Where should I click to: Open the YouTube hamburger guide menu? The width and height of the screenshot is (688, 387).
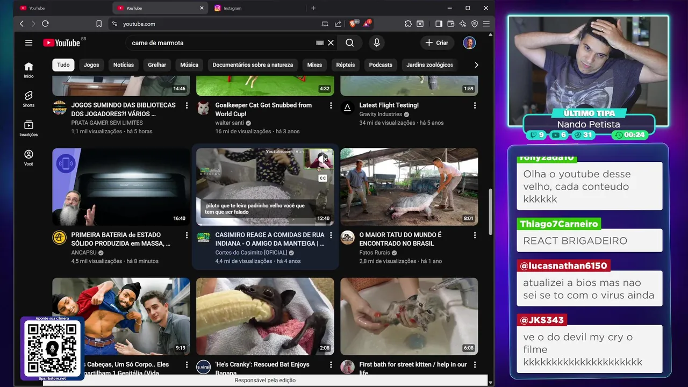(29, 43)
